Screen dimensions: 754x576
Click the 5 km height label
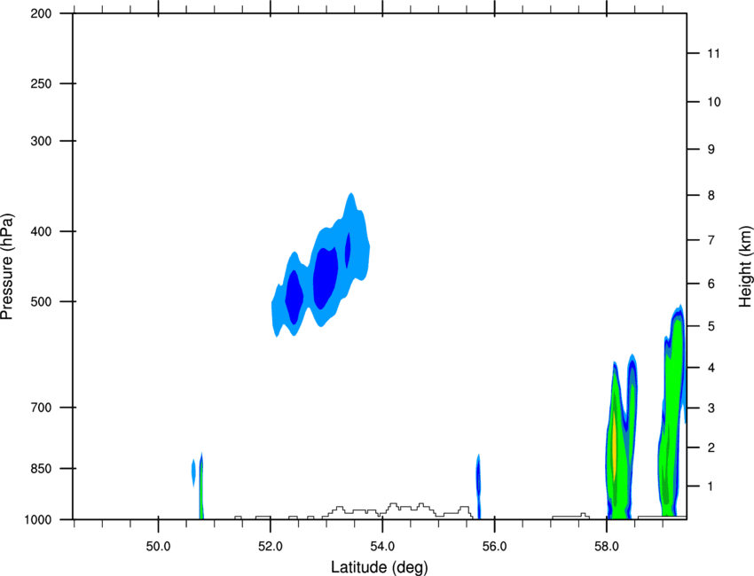click(x=711, y=326)
